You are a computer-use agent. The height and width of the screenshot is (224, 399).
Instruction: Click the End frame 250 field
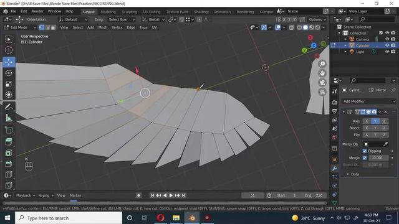tap(314, 195)
